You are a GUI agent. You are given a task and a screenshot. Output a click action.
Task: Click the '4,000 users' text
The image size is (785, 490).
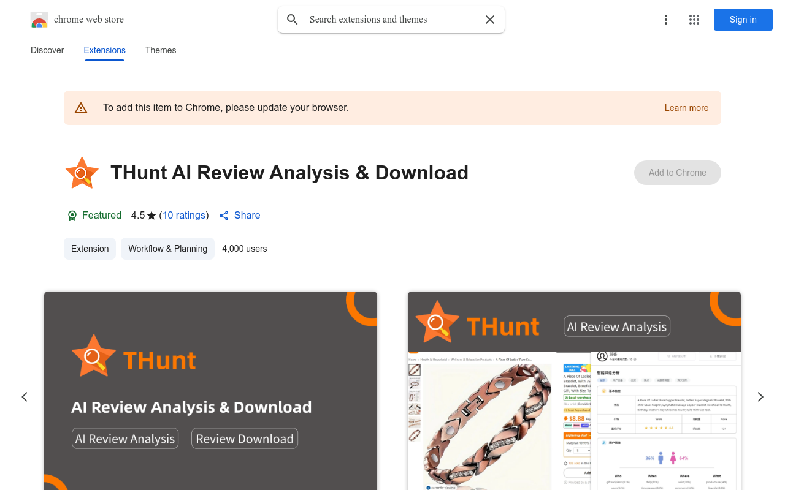[245, 249]
